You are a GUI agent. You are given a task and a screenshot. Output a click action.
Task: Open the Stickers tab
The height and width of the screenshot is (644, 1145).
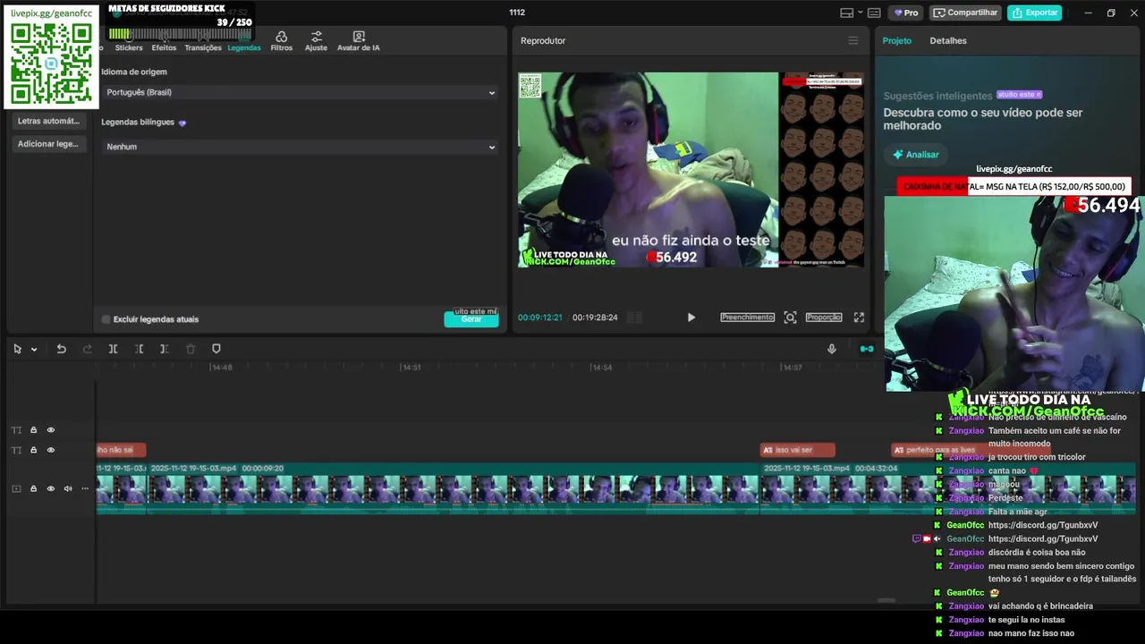129,41
